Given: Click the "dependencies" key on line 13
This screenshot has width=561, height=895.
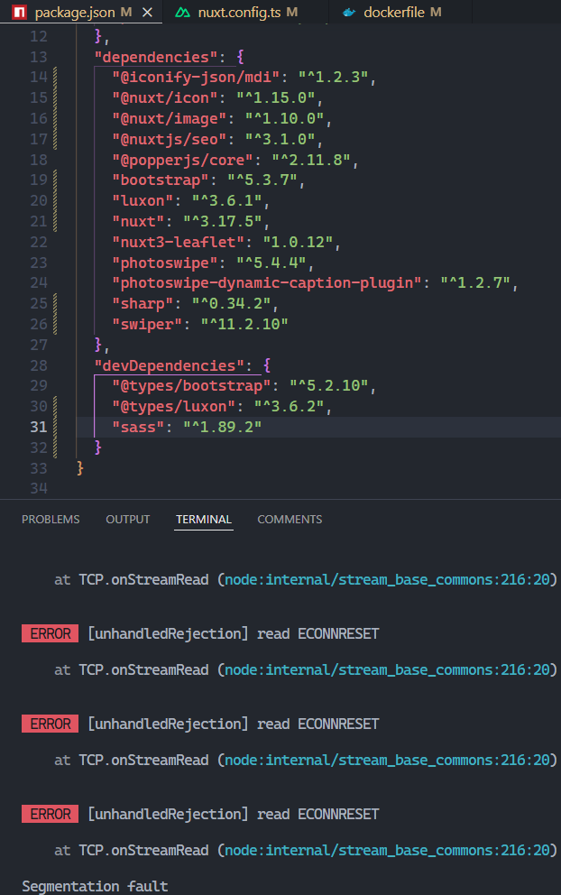Looking at the screenshot, I should pos(156,57).
